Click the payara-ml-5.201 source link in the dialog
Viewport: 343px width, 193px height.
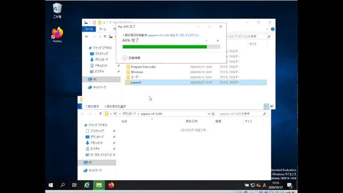pos(159,35)
